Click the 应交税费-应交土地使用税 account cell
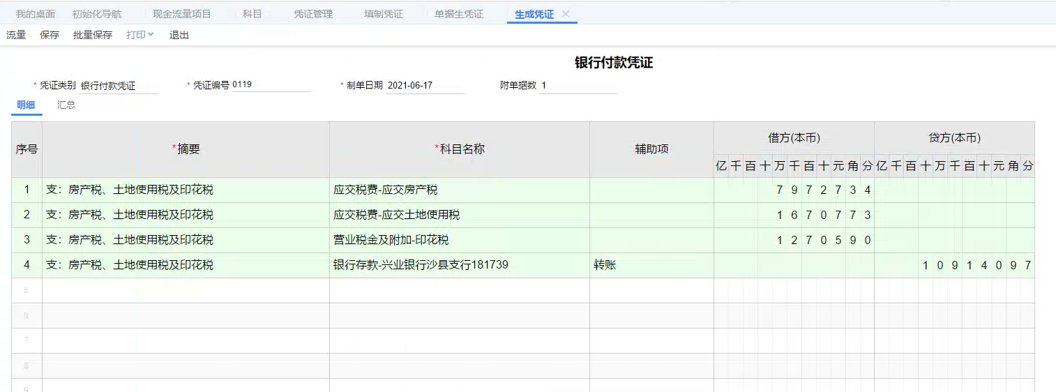This screenshot has height=392, width=1056. pos(460,215)
